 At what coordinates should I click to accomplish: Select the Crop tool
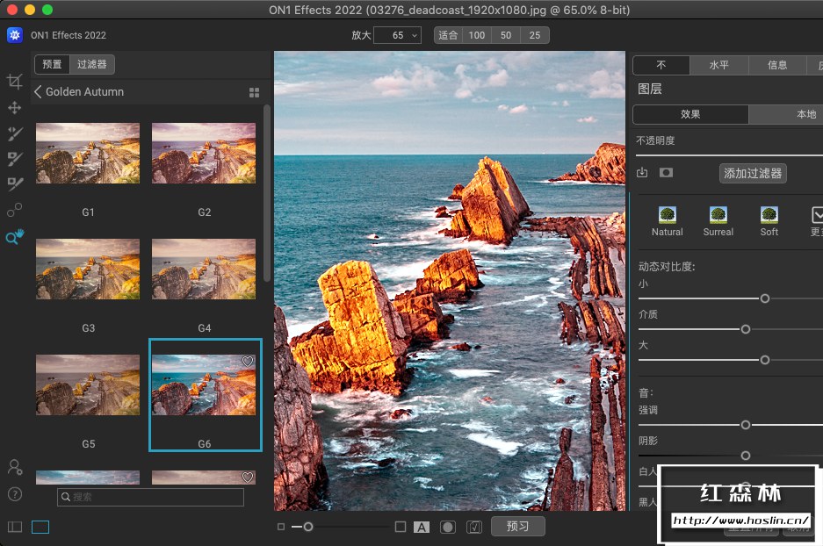tap(15, 82)
